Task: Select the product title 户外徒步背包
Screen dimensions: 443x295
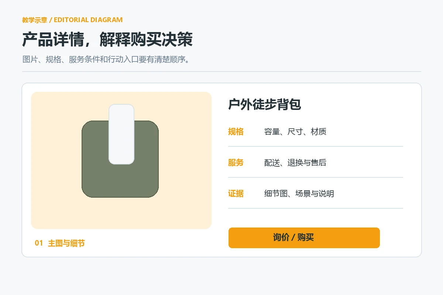Action: tap(265, 105)
